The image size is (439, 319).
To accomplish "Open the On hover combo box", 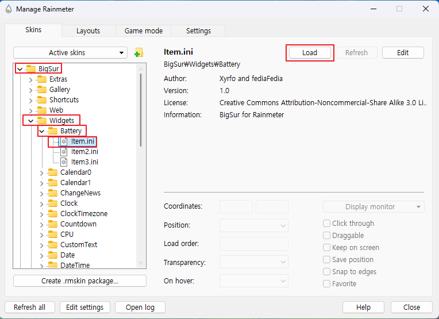I will pyautogui.click(x=253, y=280).
